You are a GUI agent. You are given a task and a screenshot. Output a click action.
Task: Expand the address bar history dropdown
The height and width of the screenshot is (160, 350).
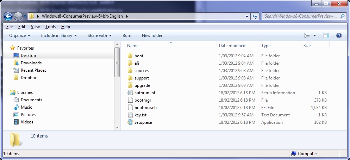pyautogui.click(x=246, y=16)
